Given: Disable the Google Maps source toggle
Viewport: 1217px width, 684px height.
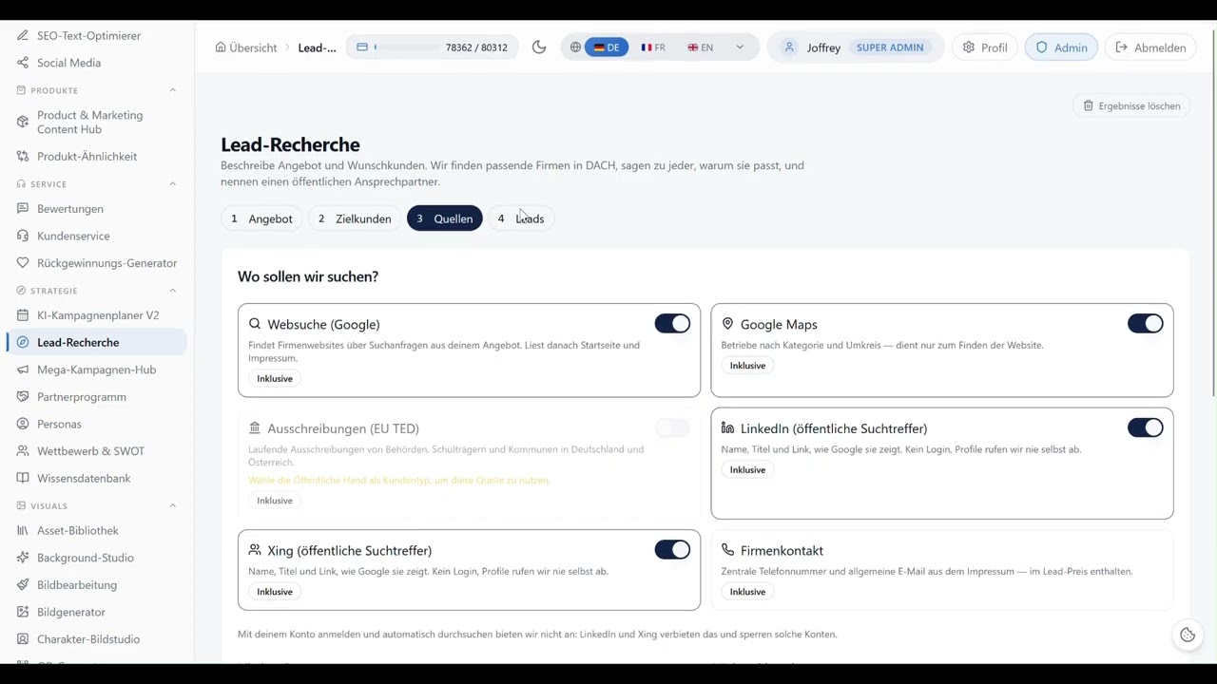Looking at the screenshot, I should pyautogui.click(x=1145, y=324).
